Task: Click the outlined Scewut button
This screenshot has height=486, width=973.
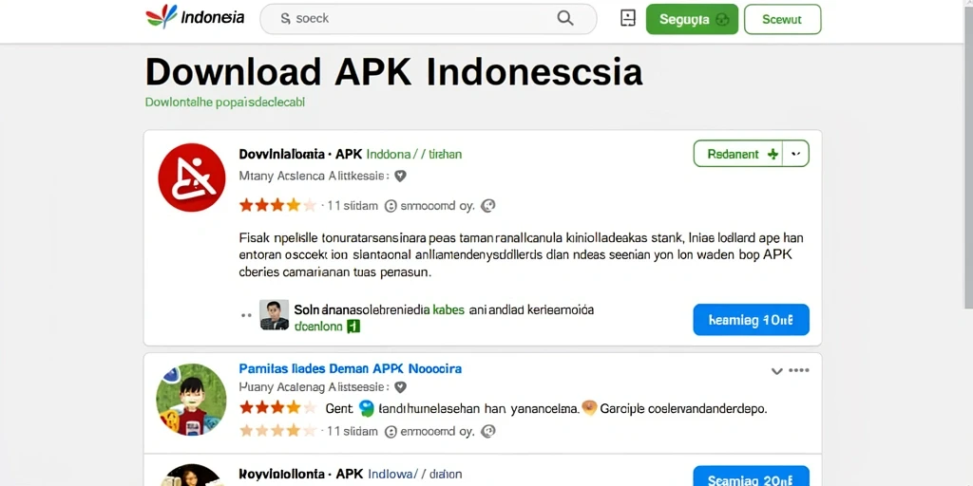Action: [783, 19]
